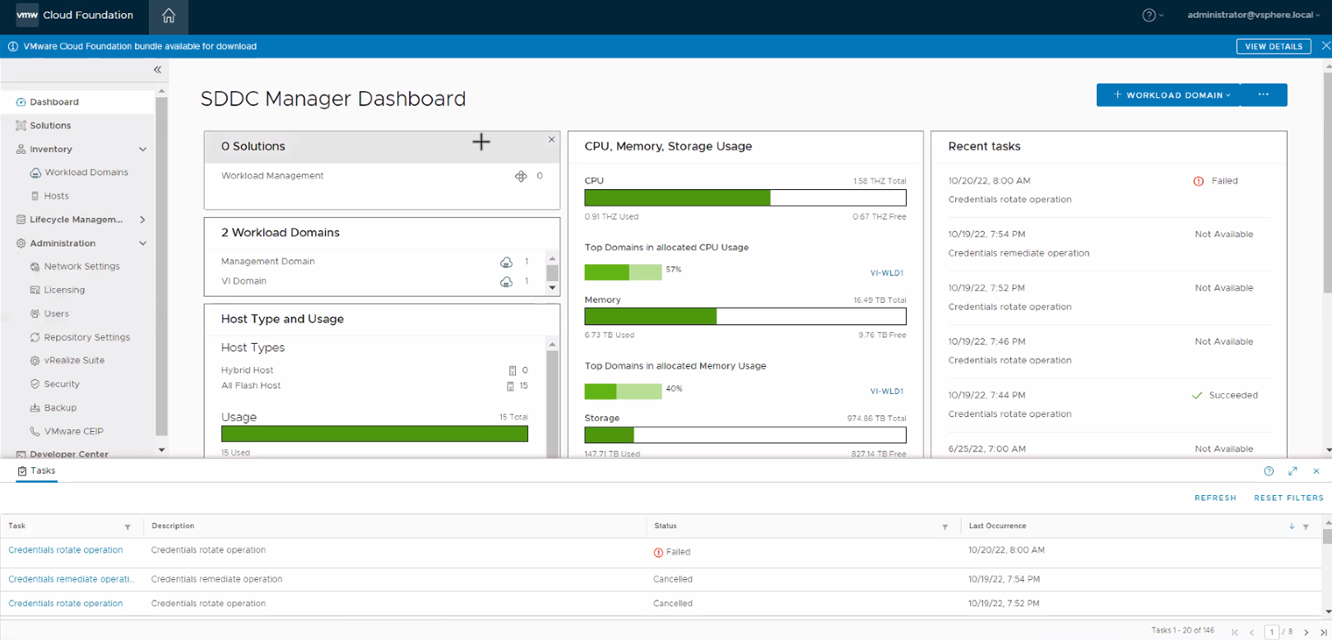Open vRealize Suite in the sidebar
The width and height of the screenshot is (1332, 640).
(74, 360)
